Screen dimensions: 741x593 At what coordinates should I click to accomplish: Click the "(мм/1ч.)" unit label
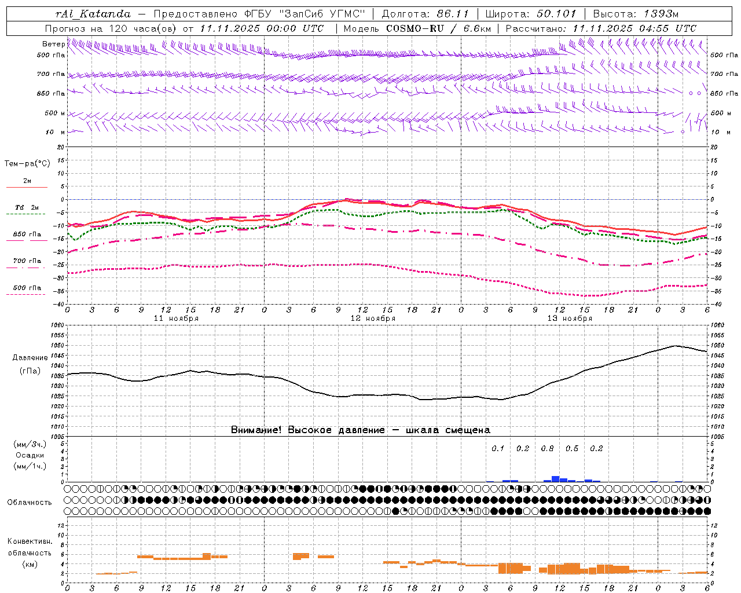[30, 466]
